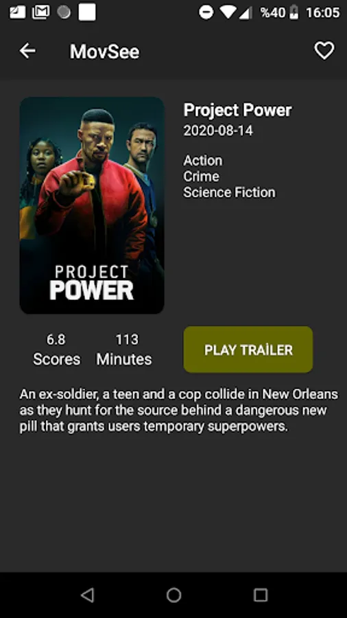The width and height of the screenshot is (347, 618).
Task: Select the Science Fiction genre label
Action: point(229,192)
